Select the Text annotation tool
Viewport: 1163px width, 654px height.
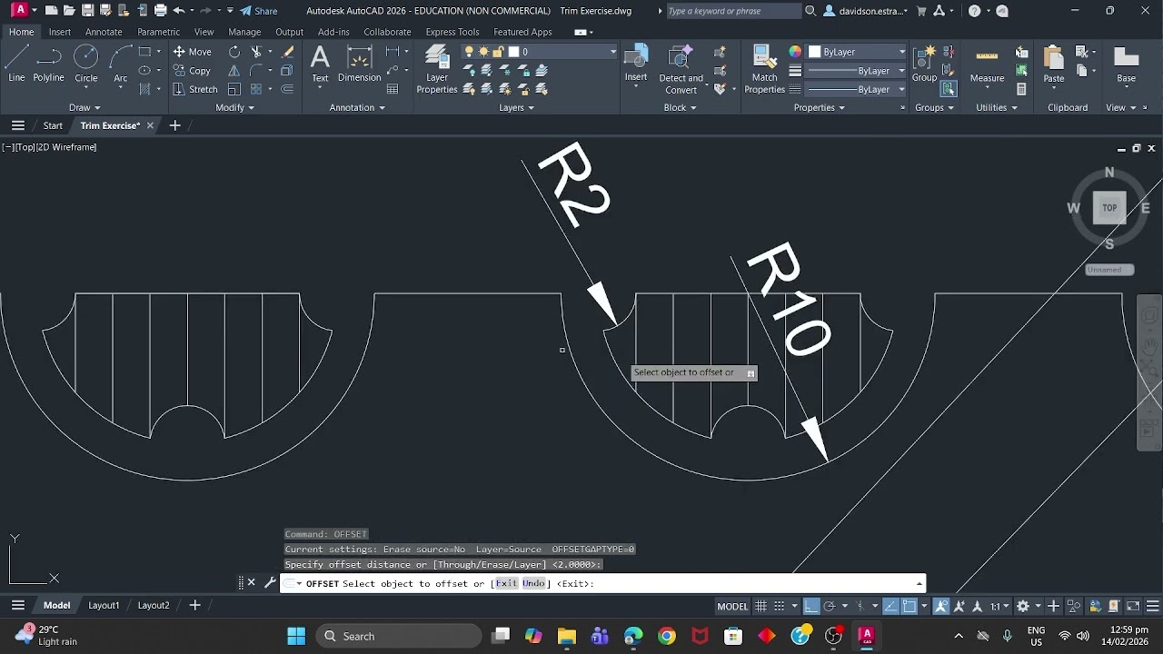(x=320, y=64)
